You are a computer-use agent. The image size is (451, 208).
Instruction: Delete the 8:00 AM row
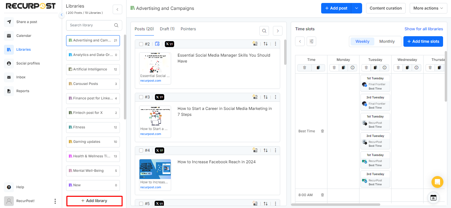pos(322,195)
